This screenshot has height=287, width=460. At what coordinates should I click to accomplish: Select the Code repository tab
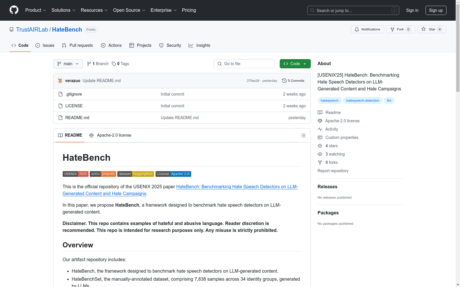pos(20,45)
